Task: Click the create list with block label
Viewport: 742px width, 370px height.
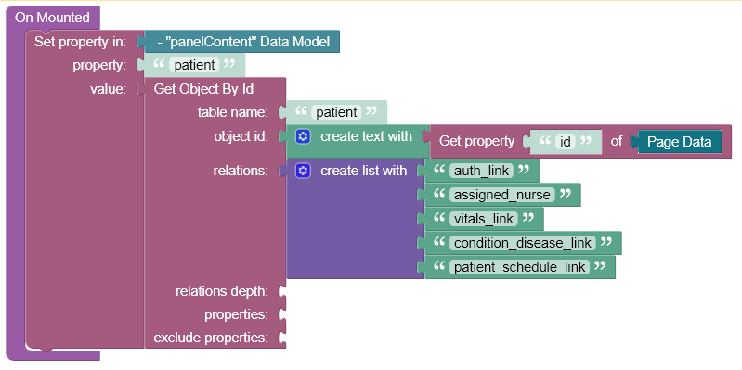Action: 363,171
